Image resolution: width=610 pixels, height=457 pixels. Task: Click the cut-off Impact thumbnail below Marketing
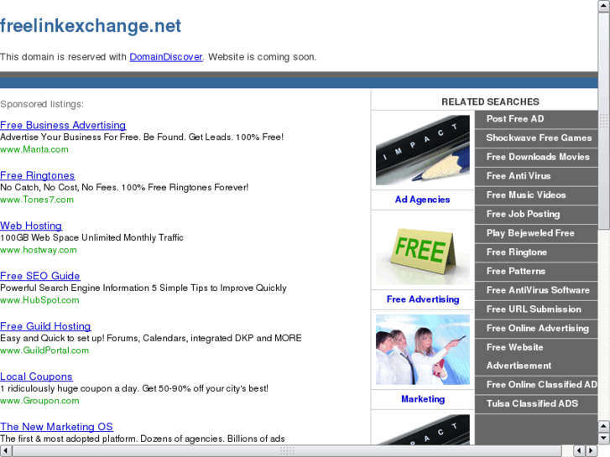pyautogui.click(x=423, y=429)
